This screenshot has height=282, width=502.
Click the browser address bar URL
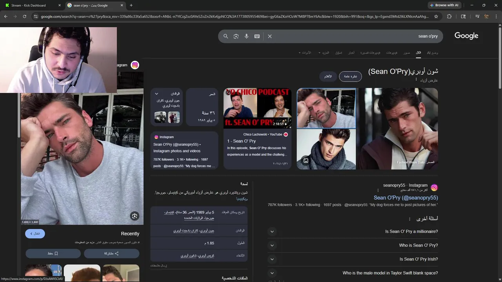tap(235, 16)
